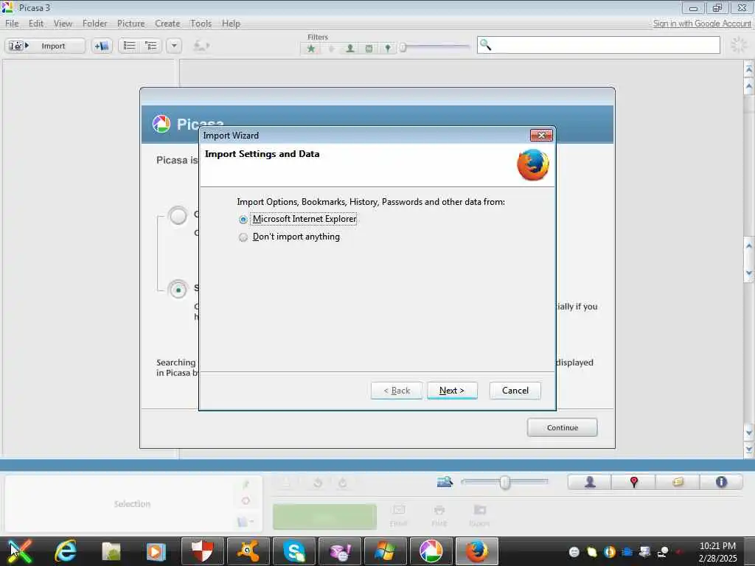Click Sign in with Google Account link

click(x=702, y=24)
